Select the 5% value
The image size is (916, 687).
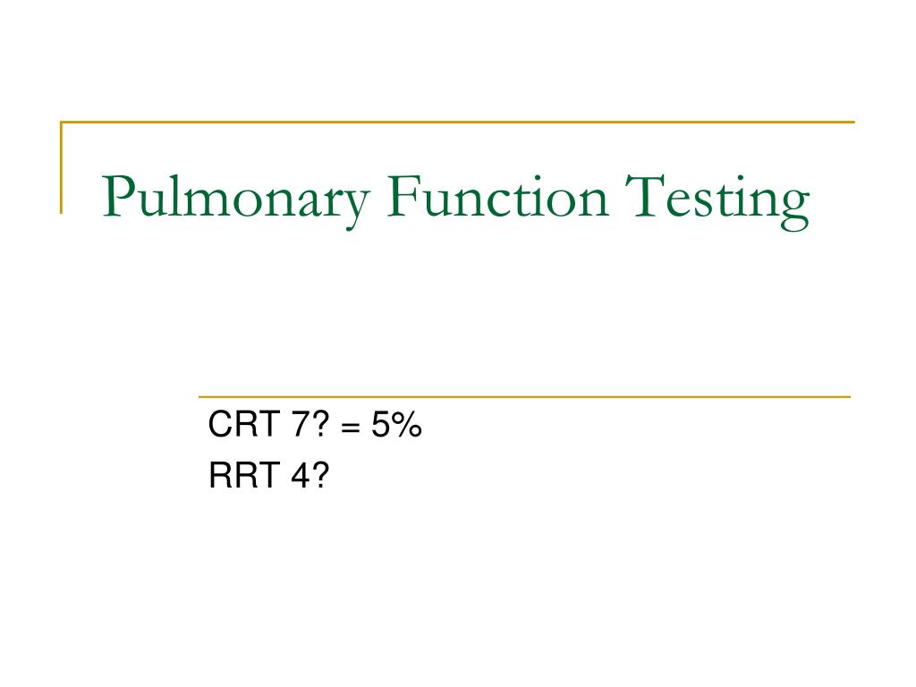coord(396,424)
